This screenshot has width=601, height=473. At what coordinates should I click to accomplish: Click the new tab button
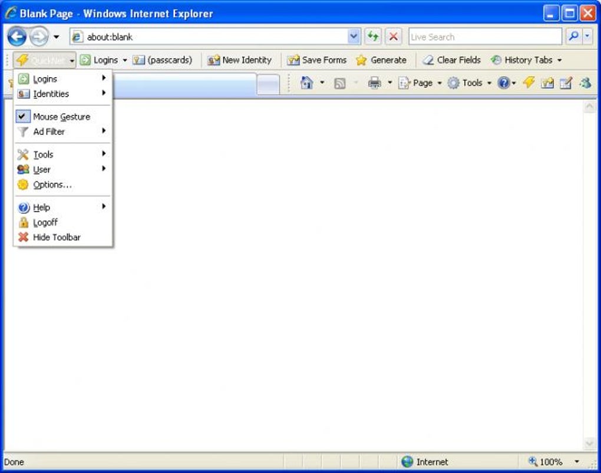268,84
